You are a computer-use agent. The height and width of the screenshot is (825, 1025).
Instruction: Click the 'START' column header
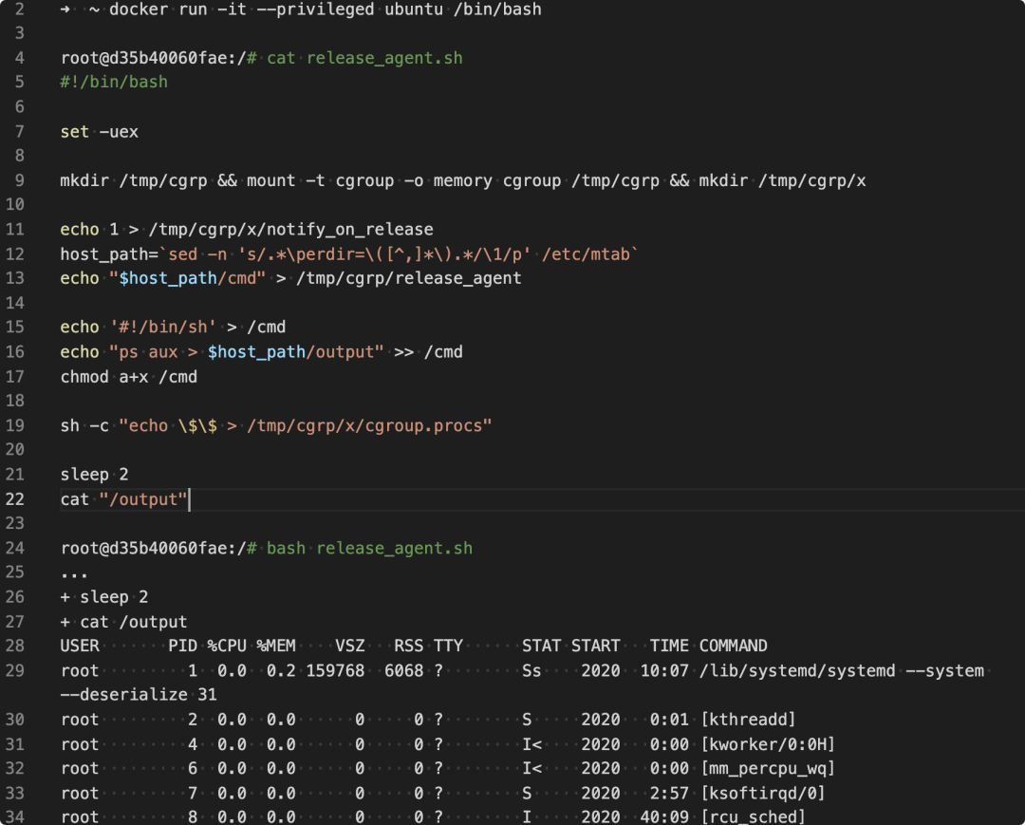click(x=595, y=647)
